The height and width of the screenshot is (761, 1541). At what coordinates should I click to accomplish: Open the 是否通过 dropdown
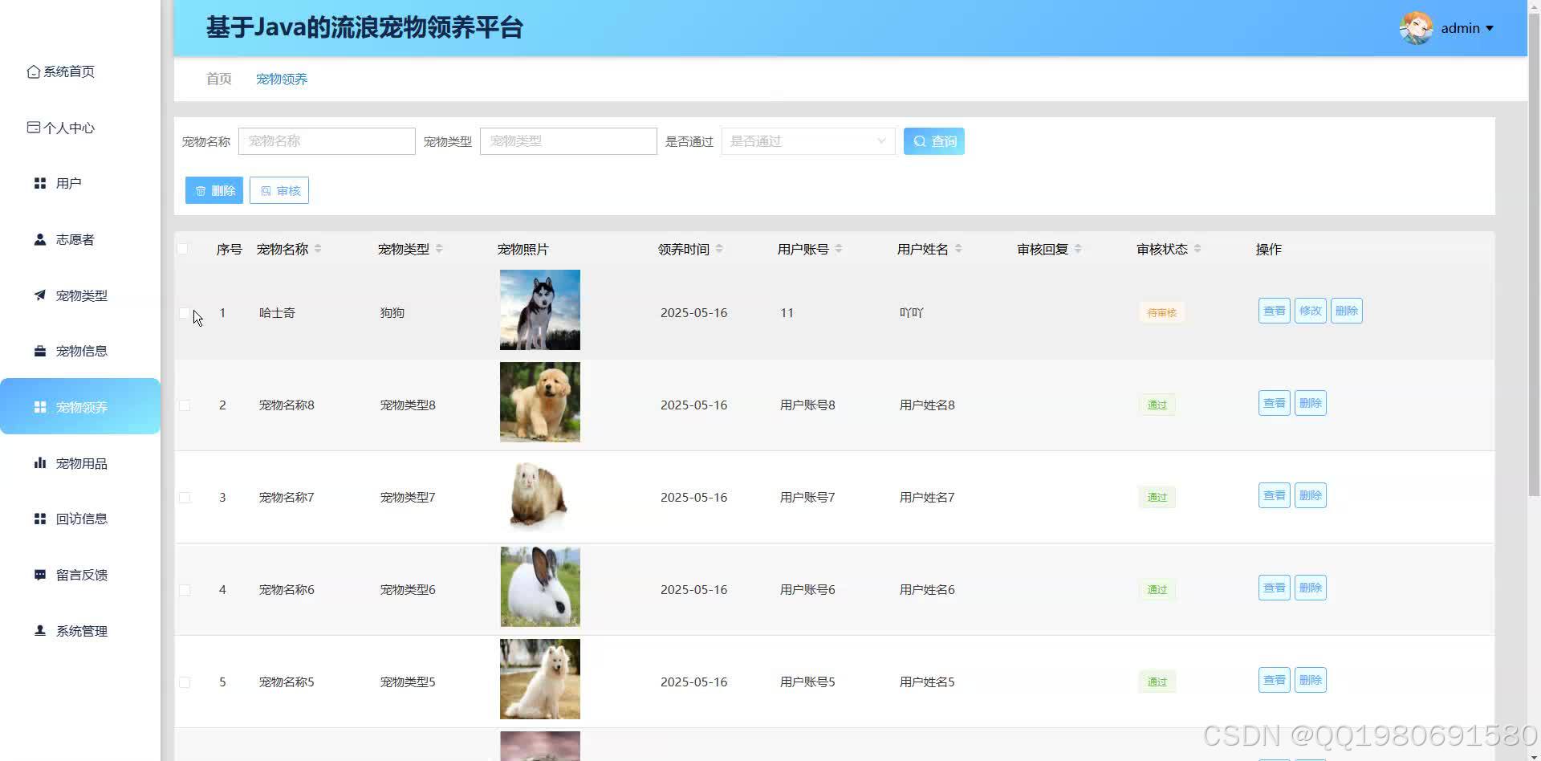tap(807, 140)
